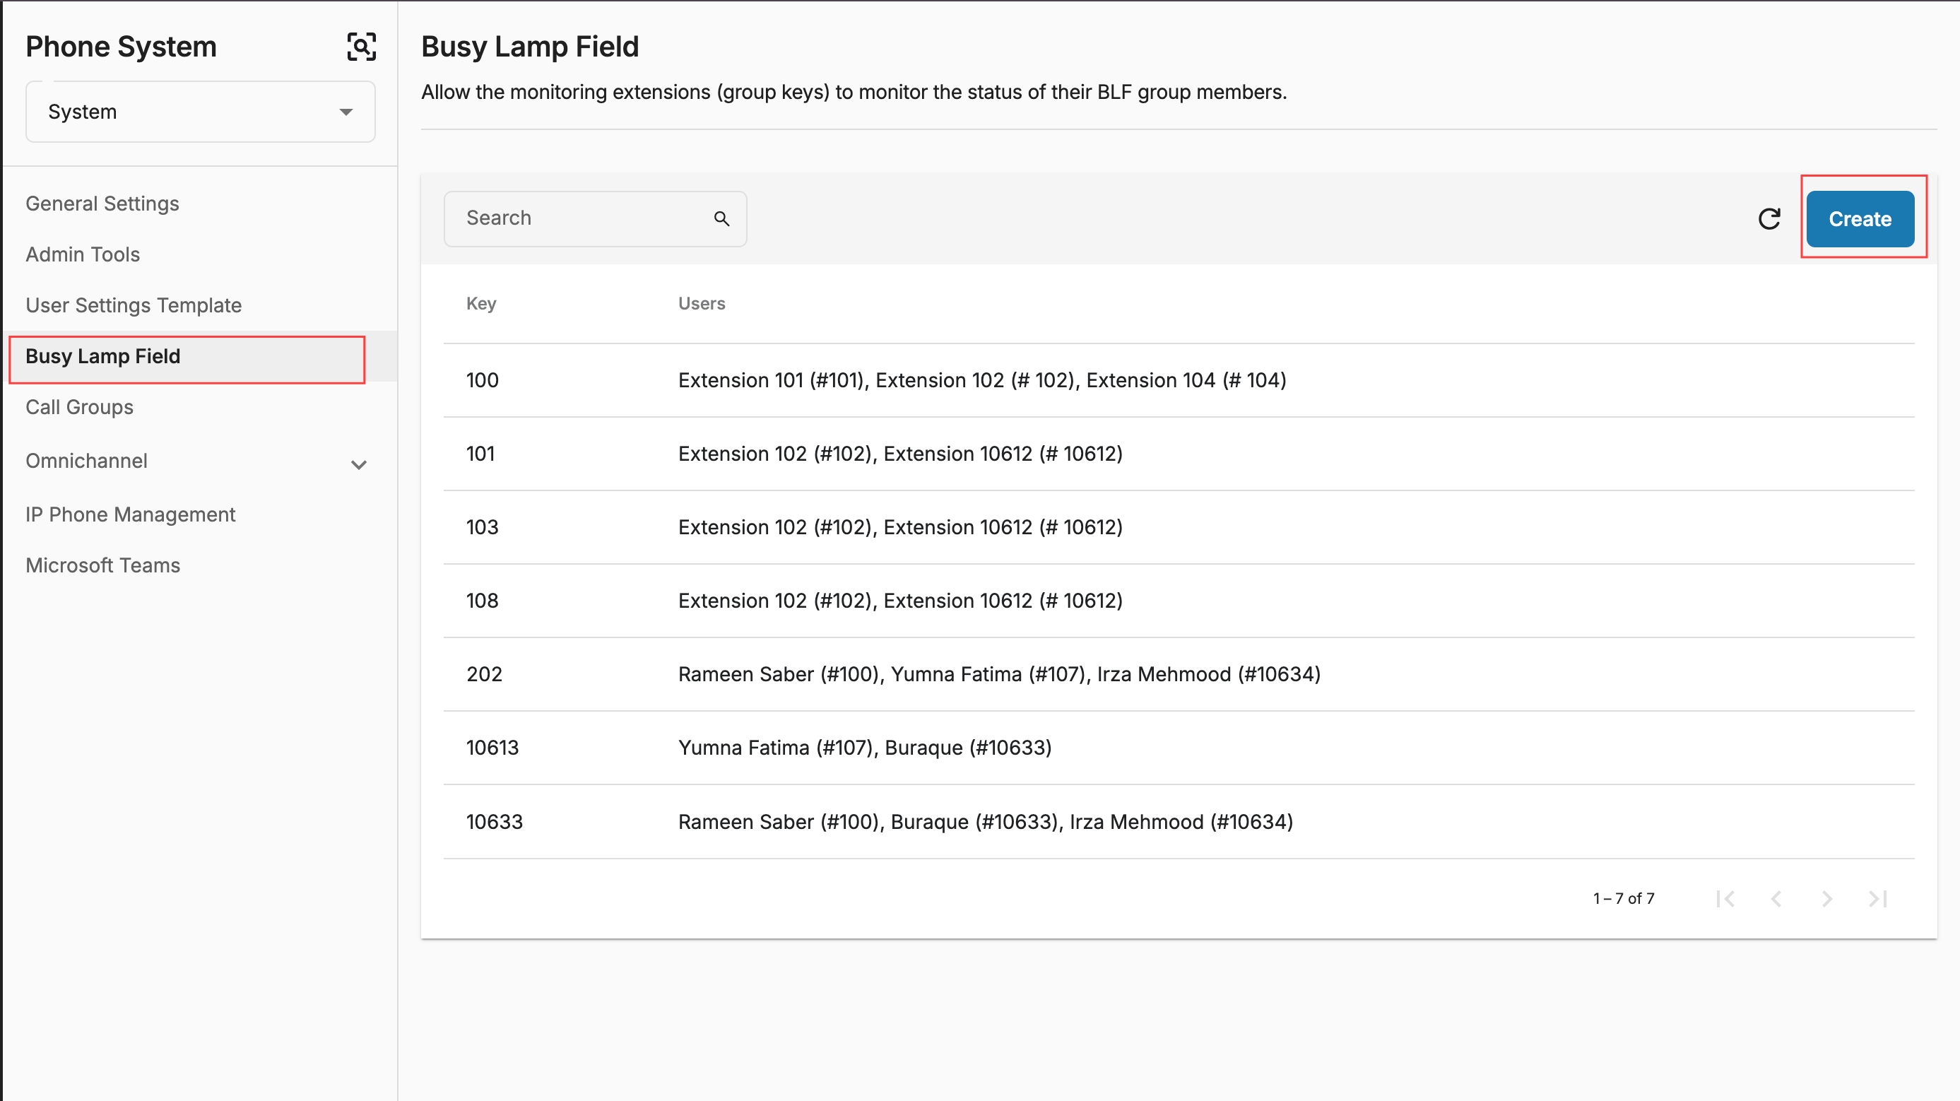Open General Settings in sidebar
Viewport: 1960px width, 1101px height.
click(x=102, y=203)
